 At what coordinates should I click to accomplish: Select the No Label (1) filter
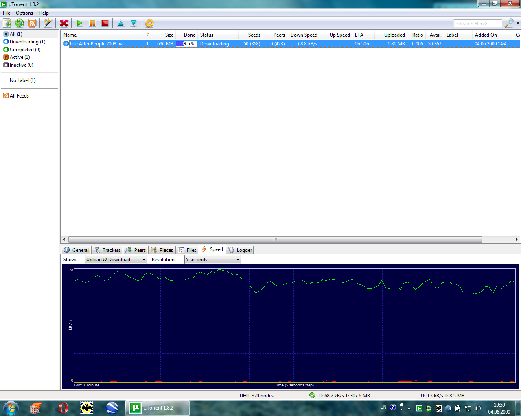(23, 80)
